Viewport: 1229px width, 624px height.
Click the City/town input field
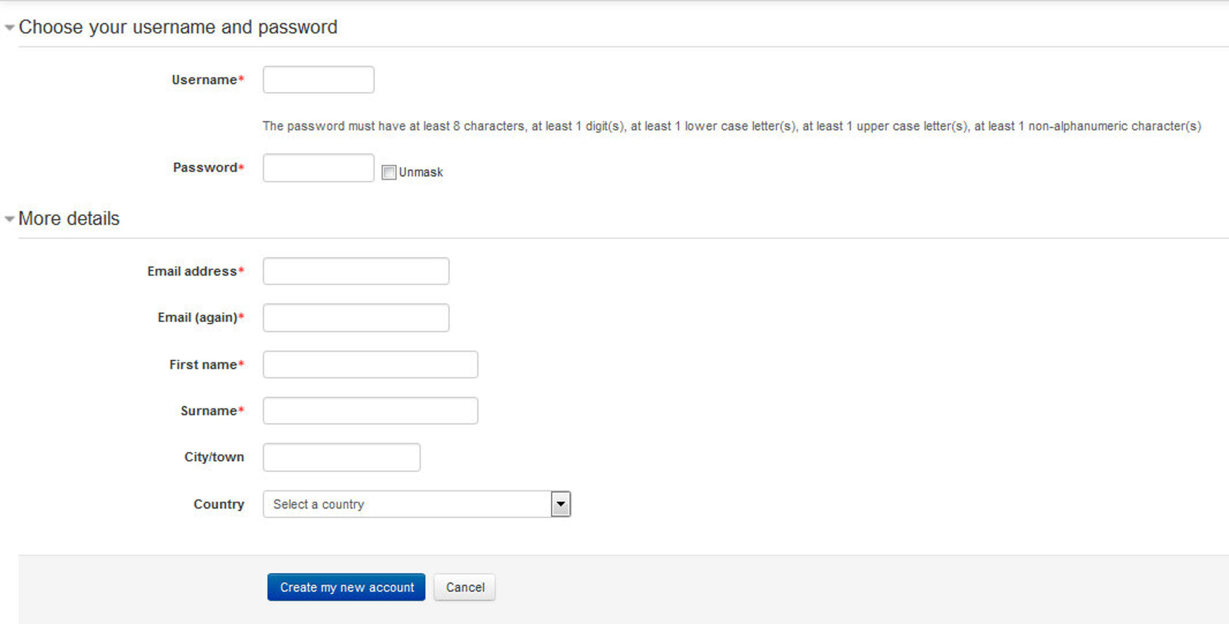(342, 458)
